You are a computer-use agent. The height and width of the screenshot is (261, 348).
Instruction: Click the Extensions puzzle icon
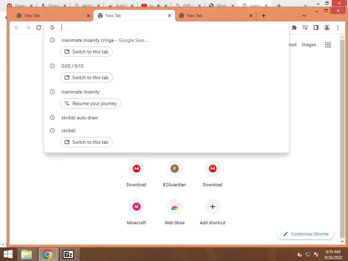(294, 28)
